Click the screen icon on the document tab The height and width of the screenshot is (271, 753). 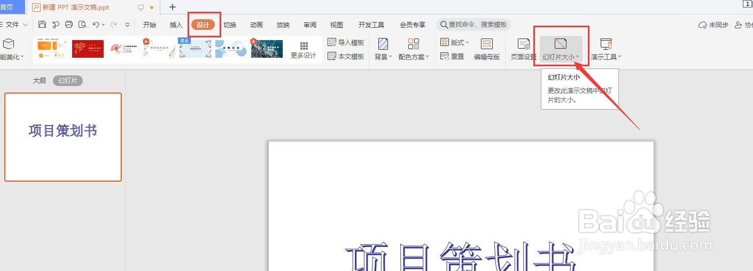[141, 7]
